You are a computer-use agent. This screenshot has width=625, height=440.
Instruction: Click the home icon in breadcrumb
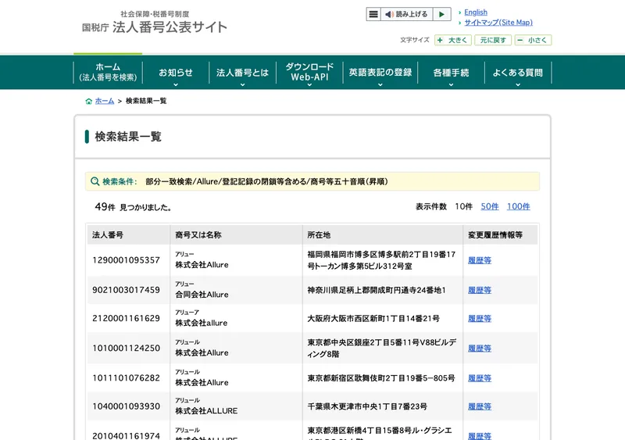click(88, 101)
